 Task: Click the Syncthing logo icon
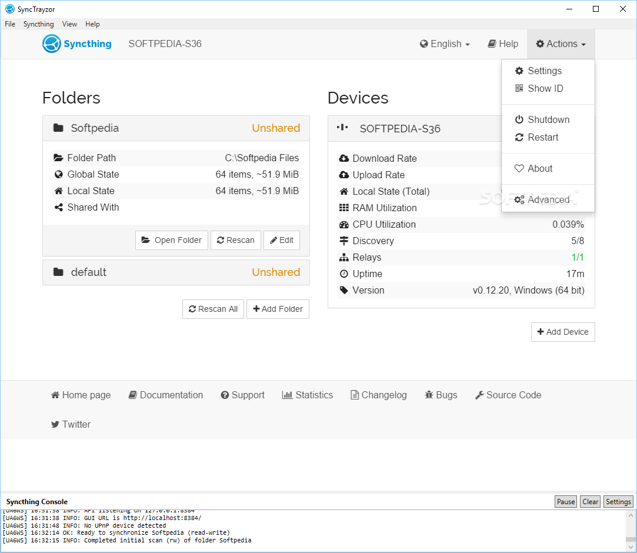click(52, 44)
